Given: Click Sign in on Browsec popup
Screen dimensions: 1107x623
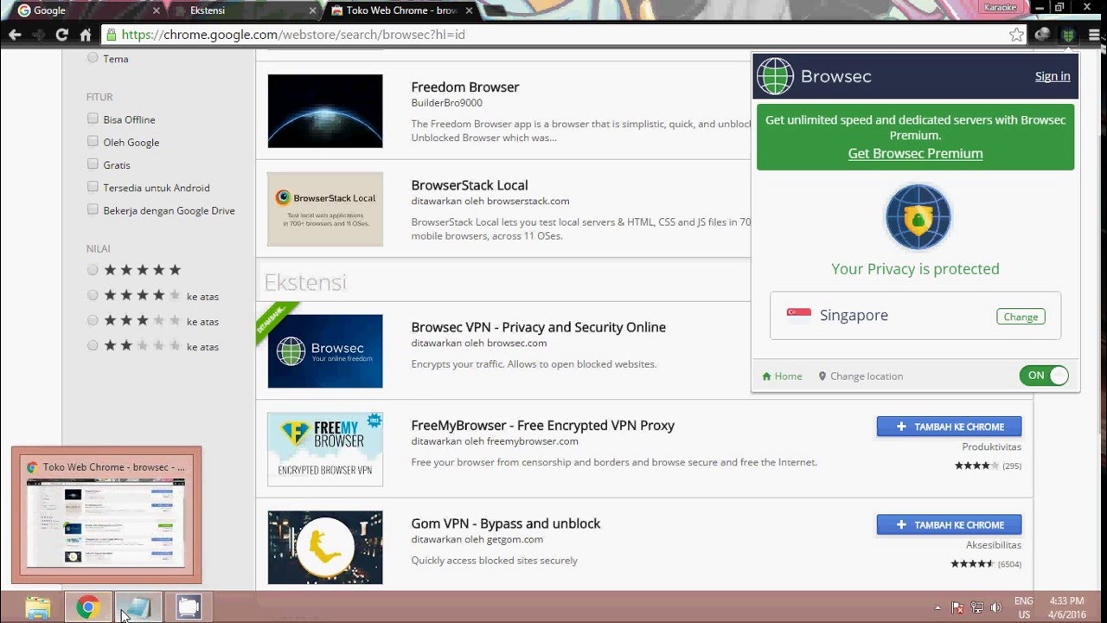Looking at the screenshot, I should [x=1053, y=76].
